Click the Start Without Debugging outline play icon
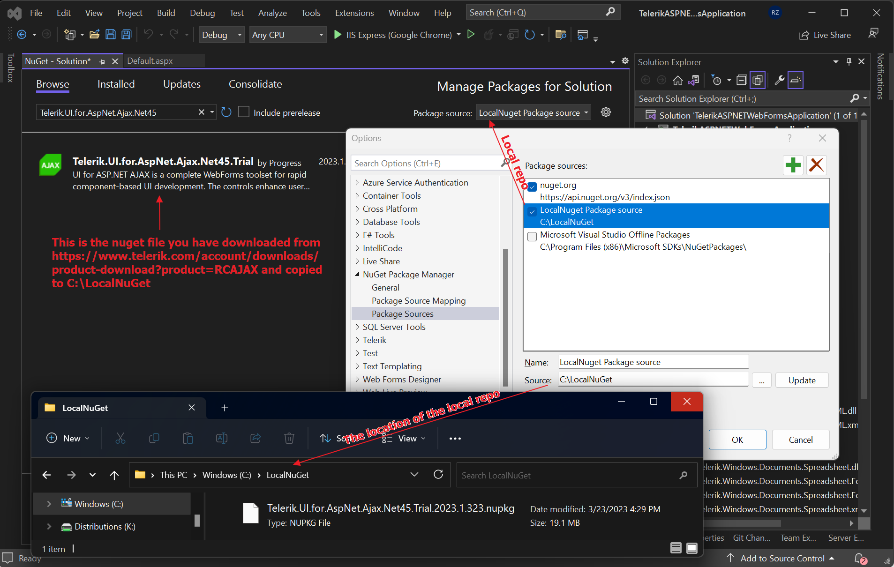 [471, 35]
